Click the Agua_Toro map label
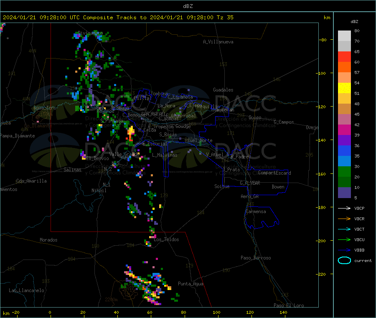Viewport: 376px width, 318px height. point(45,108)
